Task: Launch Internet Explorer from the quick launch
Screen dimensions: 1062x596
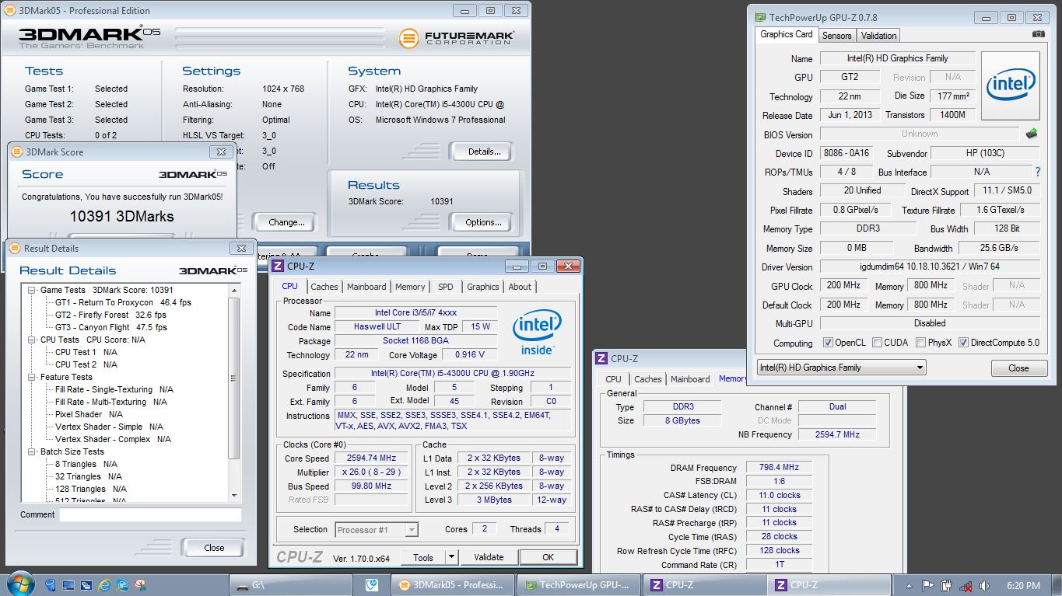Action: point(104,585)
